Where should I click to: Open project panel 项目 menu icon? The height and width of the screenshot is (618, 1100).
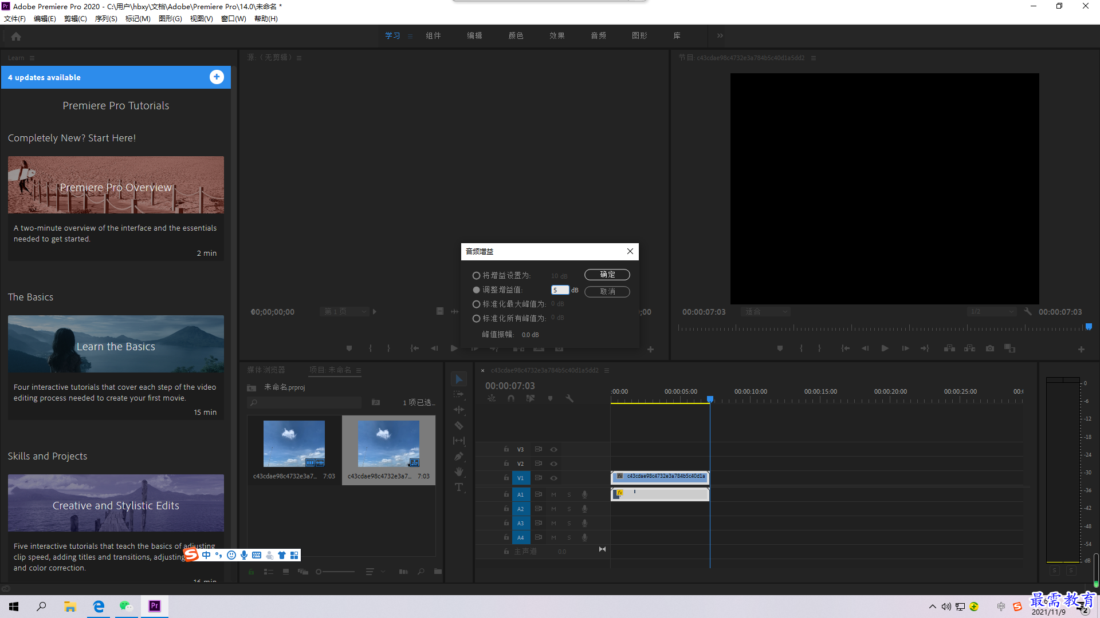point(359,370)
